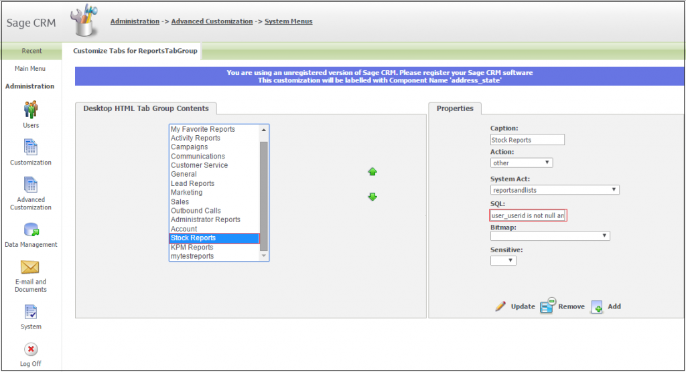Open the Advanced Customization sidebar icon

pyautogui.click(x=31, y=185)
